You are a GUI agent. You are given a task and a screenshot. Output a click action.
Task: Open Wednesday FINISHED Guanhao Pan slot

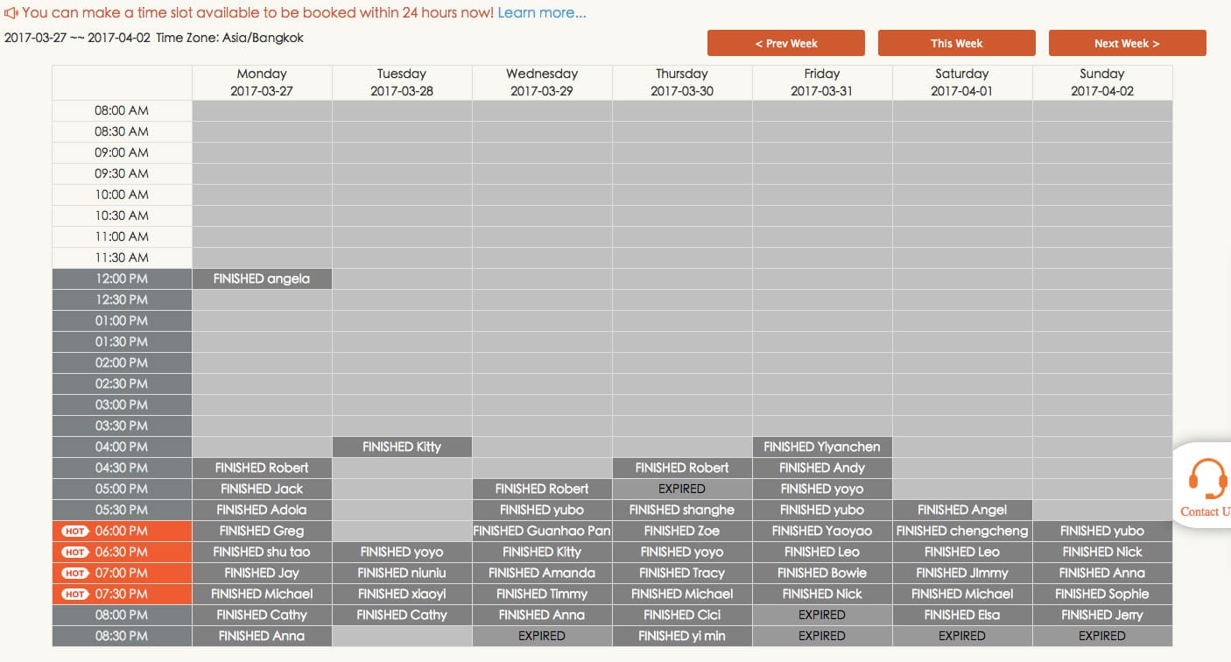[x=542, y=531]
